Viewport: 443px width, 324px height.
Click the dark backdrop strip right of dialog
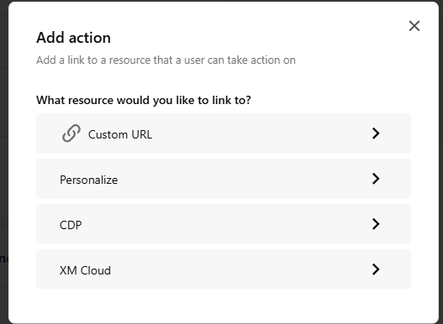pyautogui.click(x=441, y=170)
